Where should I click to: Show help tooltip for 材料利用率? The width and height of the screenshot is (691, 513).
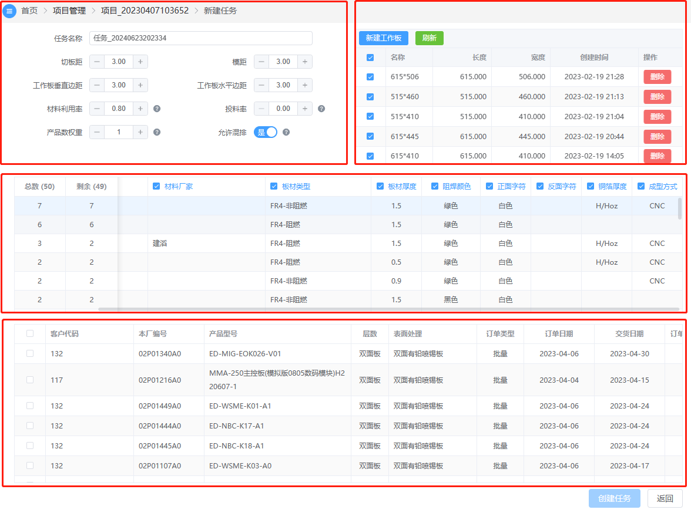pyautogui.click(x=157, y=109)
